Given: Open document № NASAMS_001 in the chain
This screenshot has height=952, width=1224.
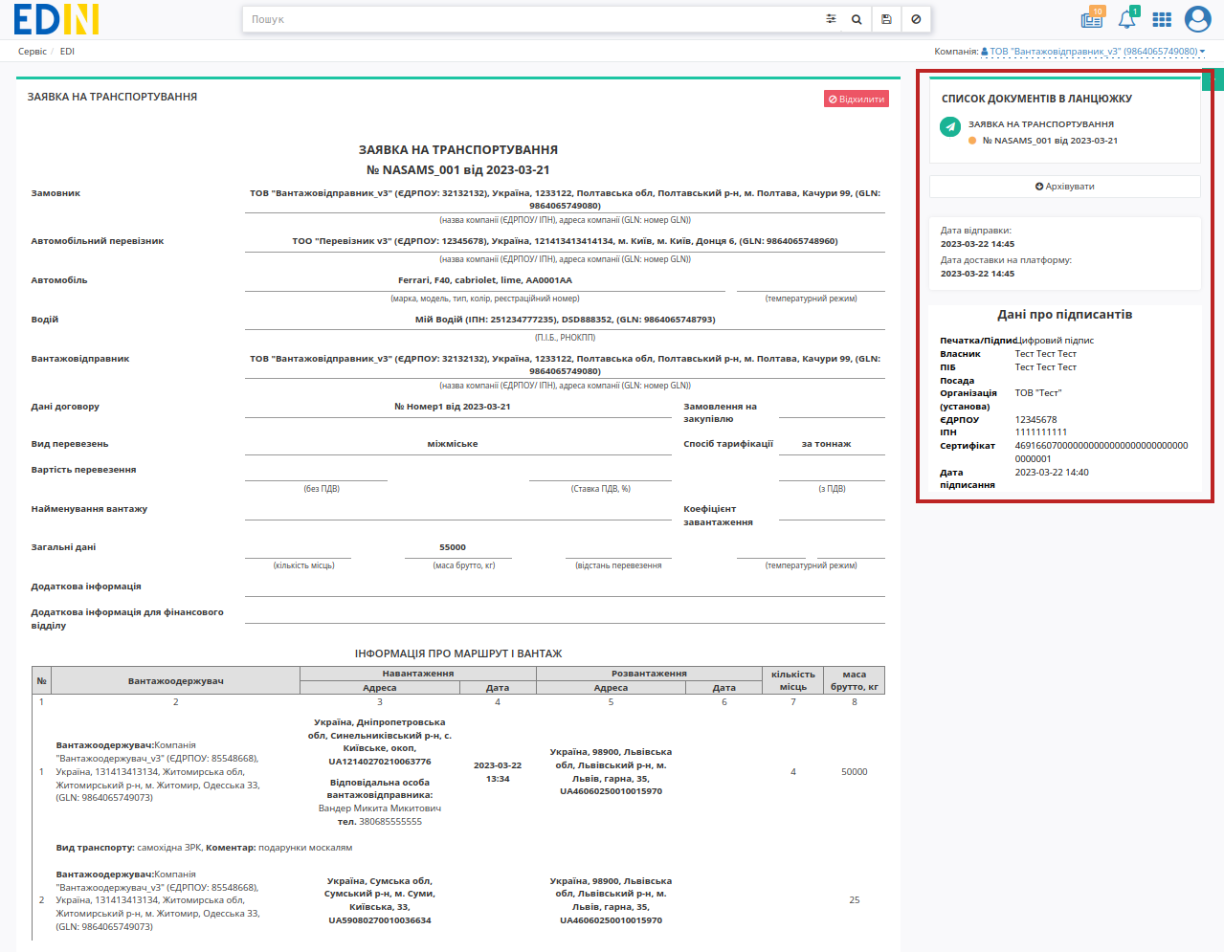Looking at the screenshot, I should 1050,141.
